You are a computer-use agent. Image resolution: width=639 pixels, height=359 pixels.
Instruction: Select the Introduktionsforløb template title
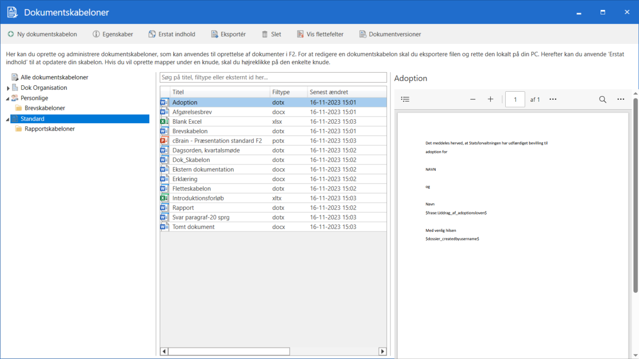tap(198, 198)
